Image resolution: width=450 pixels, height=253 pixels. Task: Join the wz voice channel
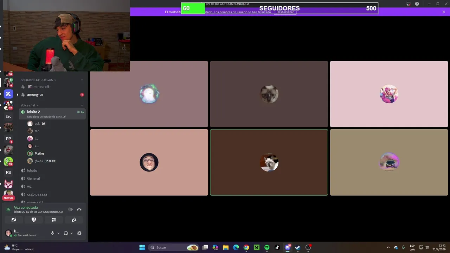pos(52,186)
